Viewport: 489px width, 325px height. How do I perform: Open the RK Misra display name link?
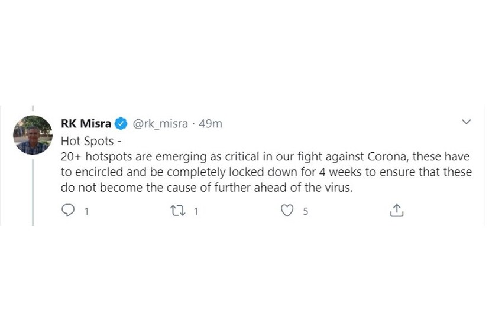[86, 123]
